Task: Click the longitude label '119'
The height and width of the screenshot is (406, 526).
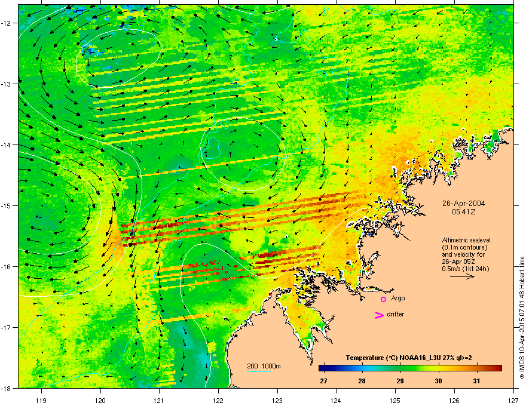Action: (x=41, y=400)
